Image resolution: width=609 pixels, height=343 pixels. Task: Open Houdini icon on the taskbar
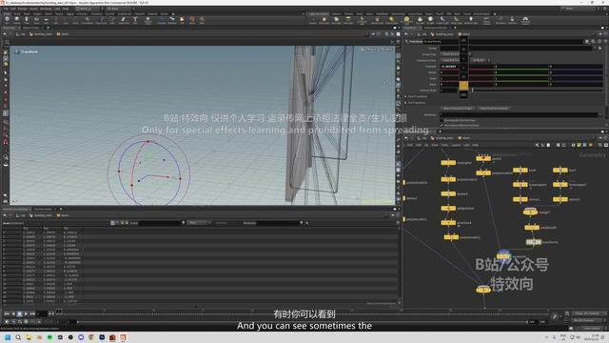pyautogui.click(x=123, y=337)
